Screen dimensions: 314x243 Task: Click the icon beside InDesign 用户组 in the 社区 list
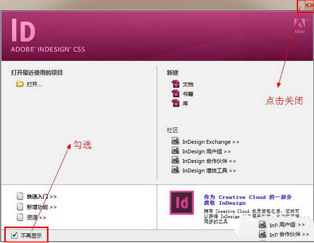(x=175, y=151)
